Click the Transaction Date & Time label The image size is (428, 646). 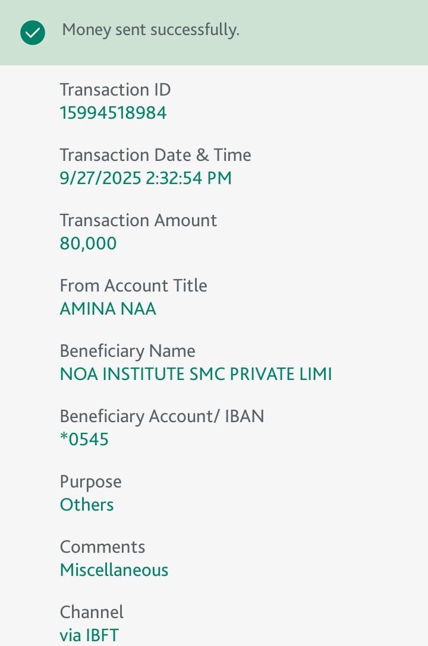tap(155, 155)
